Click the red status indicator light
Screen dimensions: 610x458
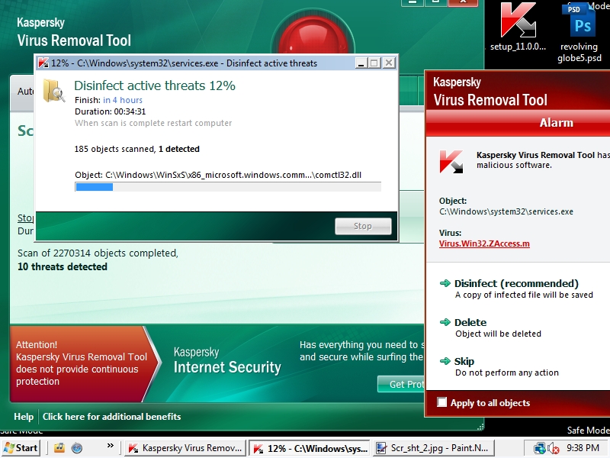point(313,35)
